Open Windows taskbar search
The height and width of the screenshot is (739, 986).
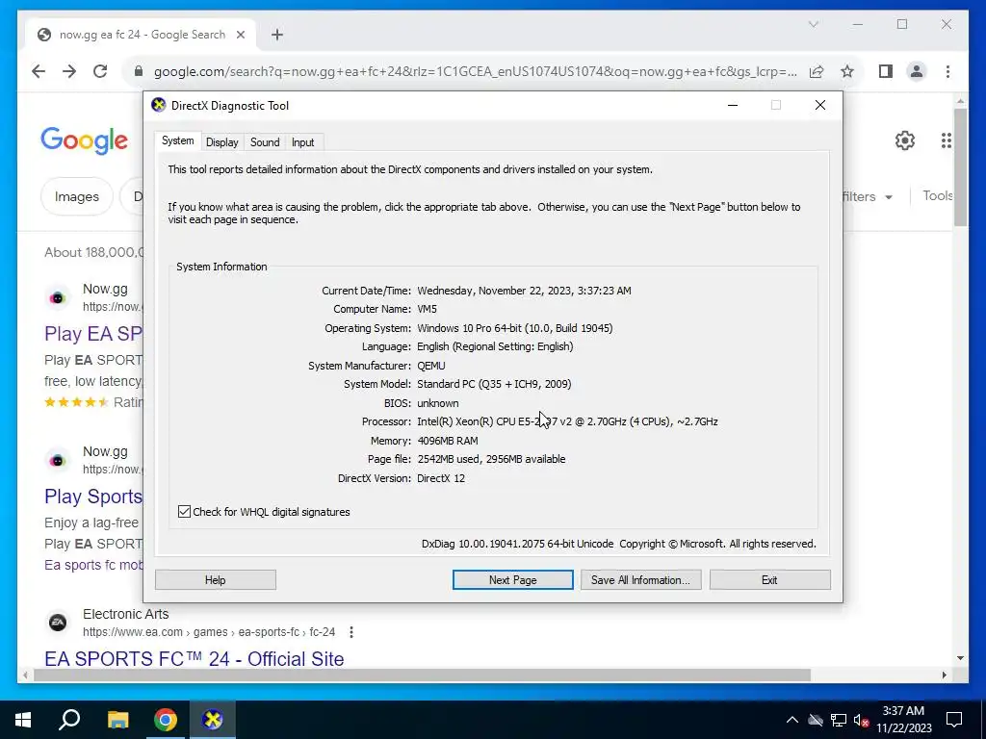69,720
